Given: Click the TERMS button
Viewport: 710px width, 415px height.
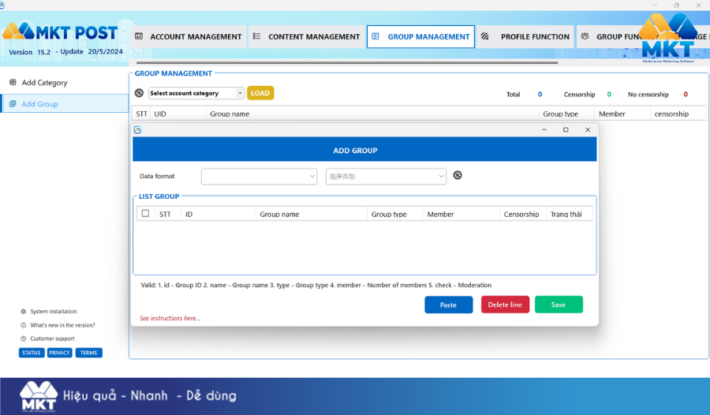Looking at the screenshot, I should coord(88,353).
